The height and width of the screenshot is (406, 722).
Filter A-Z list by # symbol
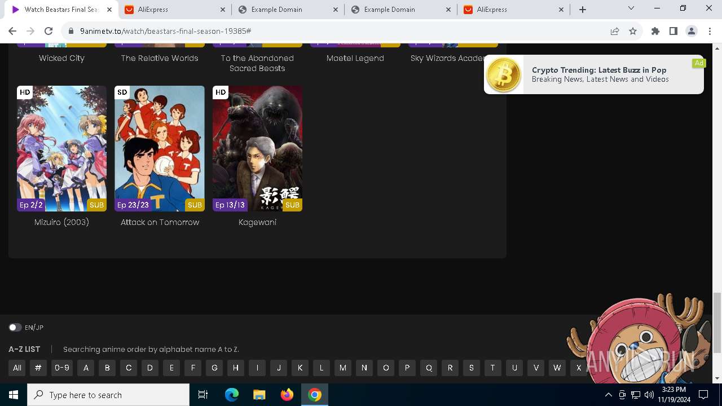click(38, 368)
